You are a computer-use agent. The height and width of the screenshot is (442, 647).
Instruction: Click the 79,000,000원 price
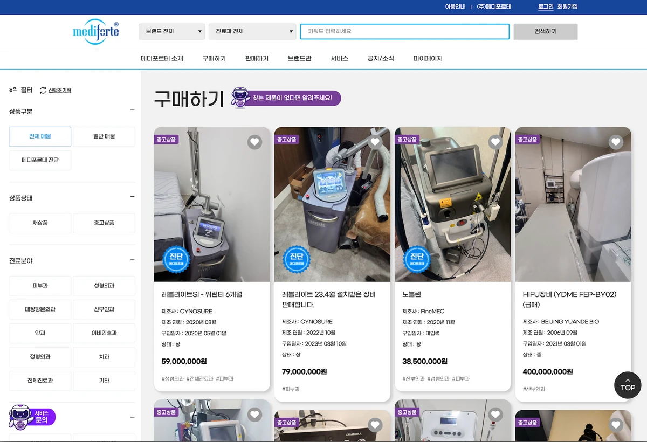(305, 371)
